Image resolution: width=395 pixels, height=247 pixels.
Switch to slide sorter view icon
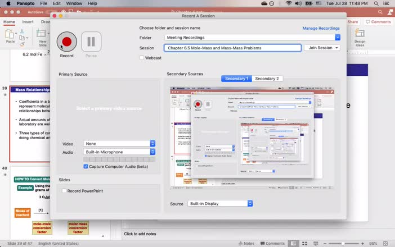pos(305,243)
